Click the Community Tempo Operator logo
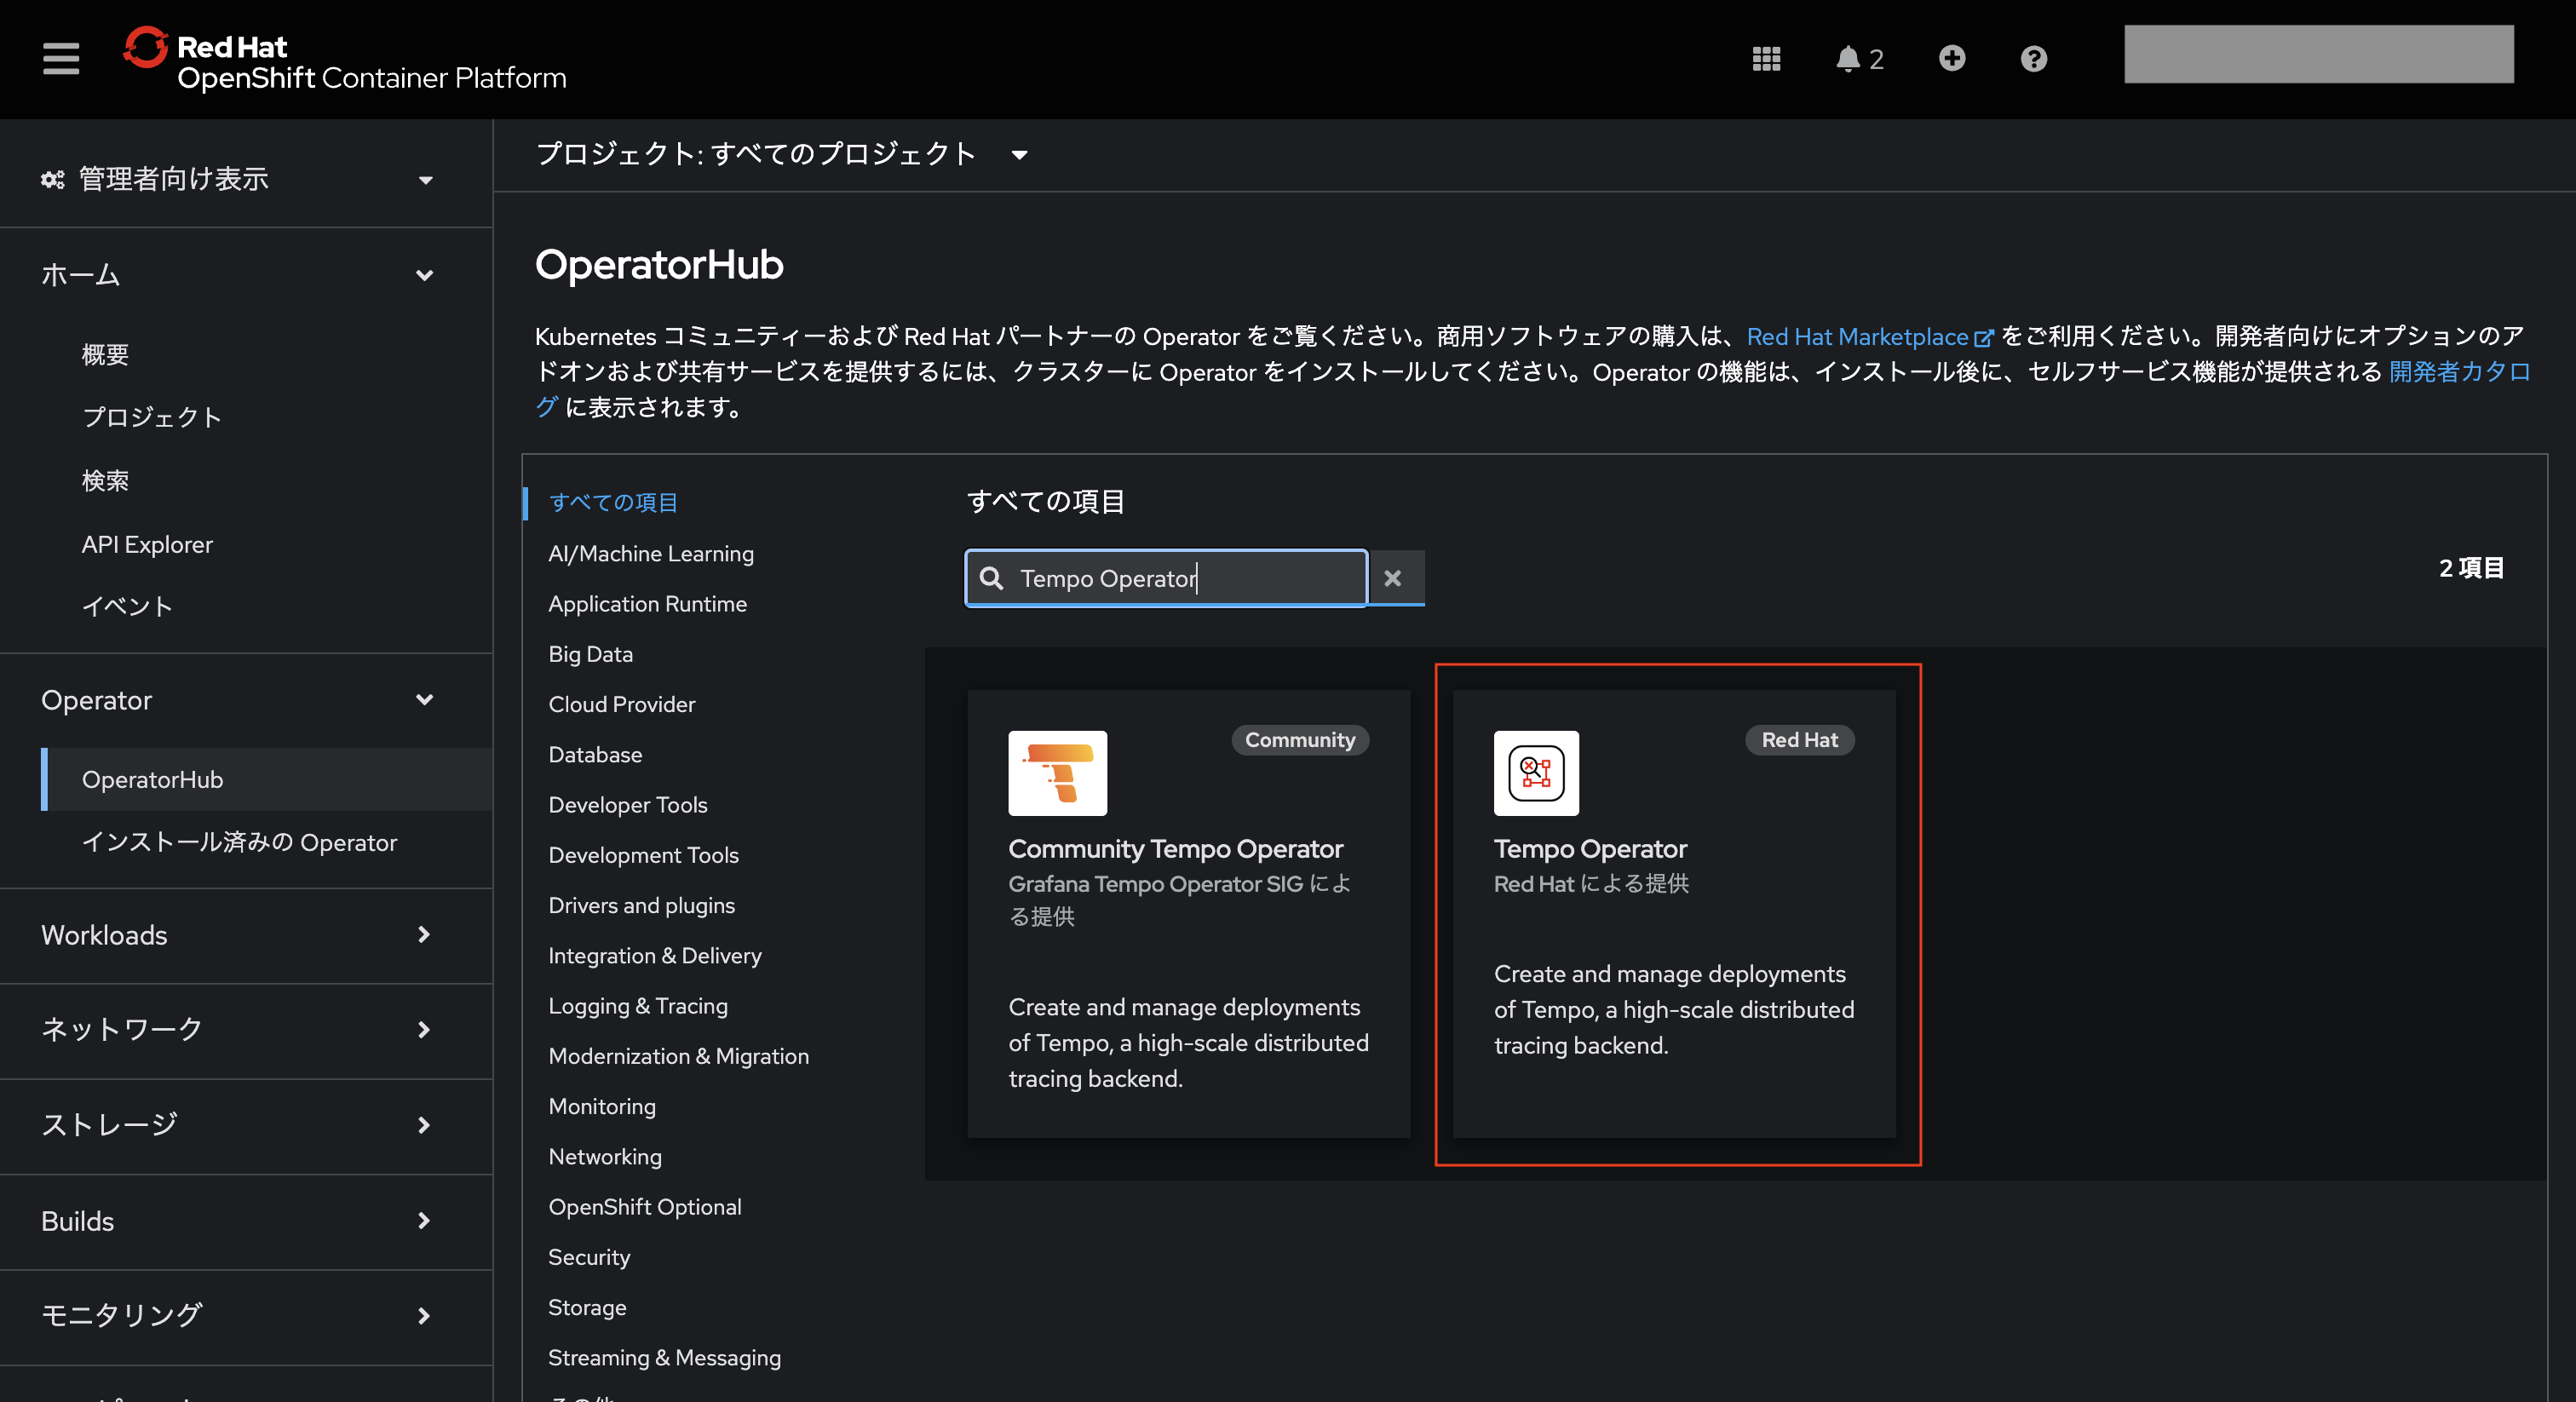 (1057, 773)
